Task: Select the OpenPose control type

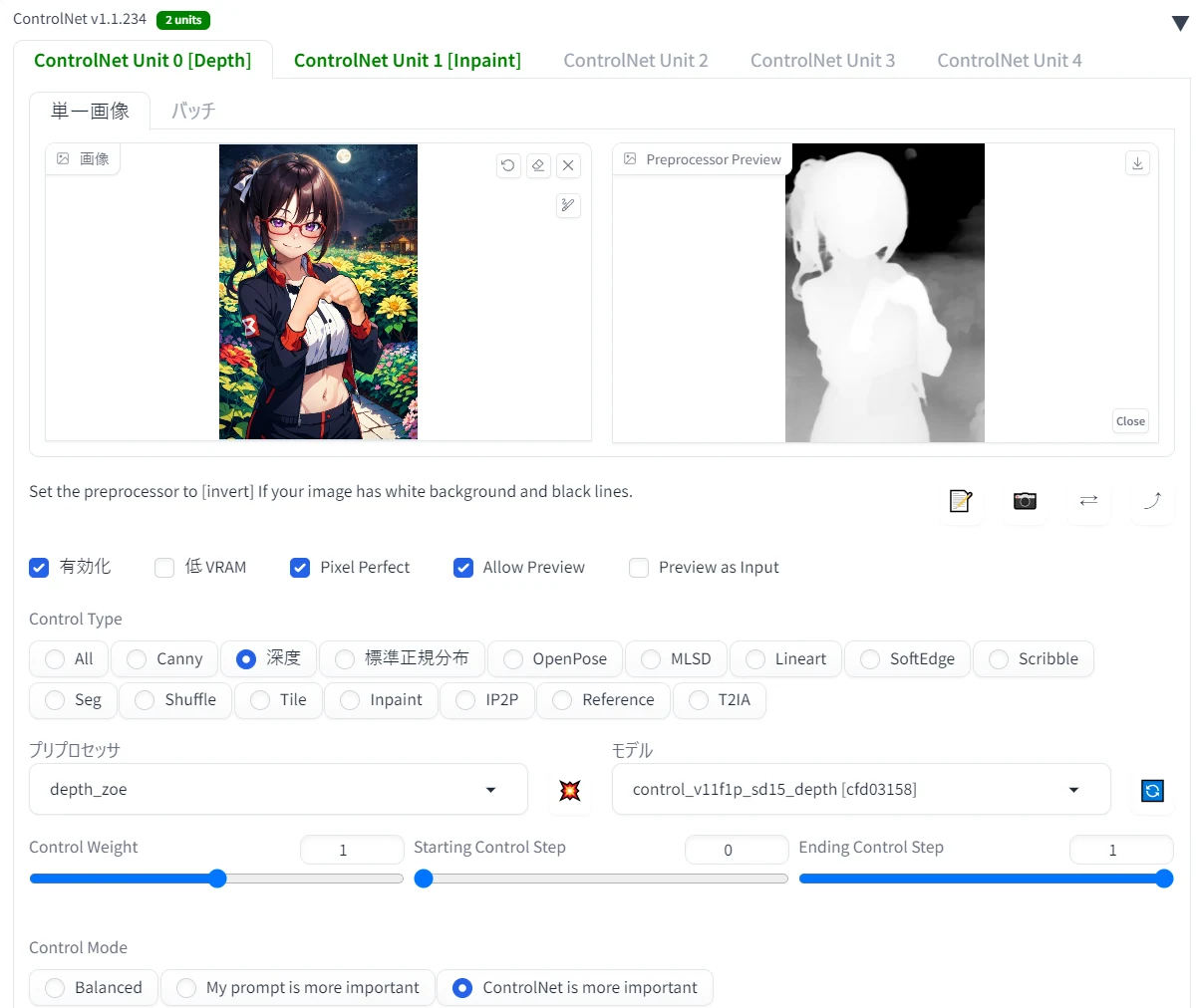Action: click(x=555, y=658)
